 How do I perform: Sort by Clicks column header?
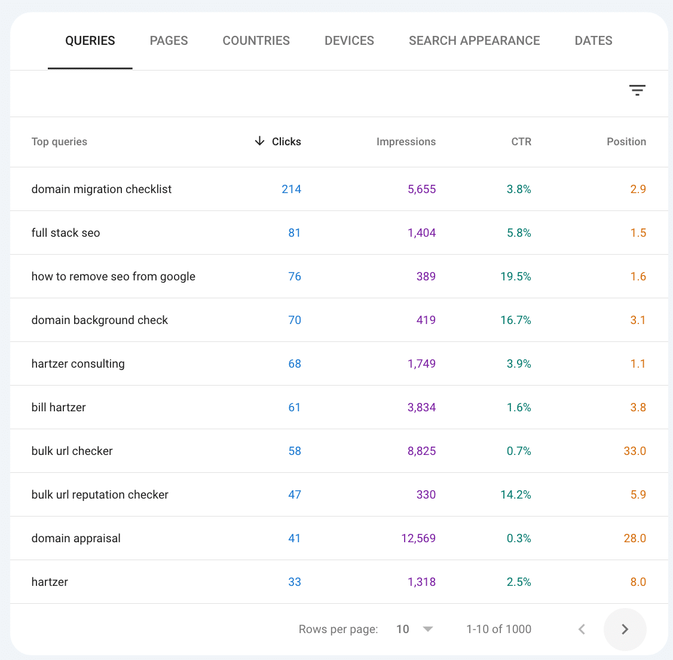(286, 142)
